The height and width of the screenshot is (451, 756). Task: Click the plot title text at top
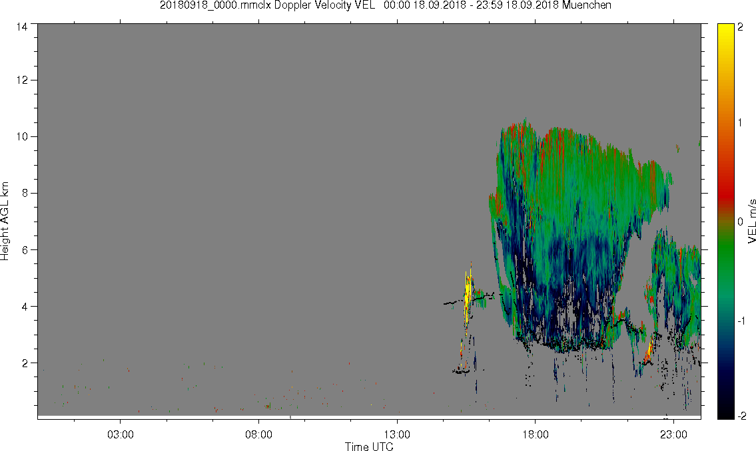(x=385, y=5)
